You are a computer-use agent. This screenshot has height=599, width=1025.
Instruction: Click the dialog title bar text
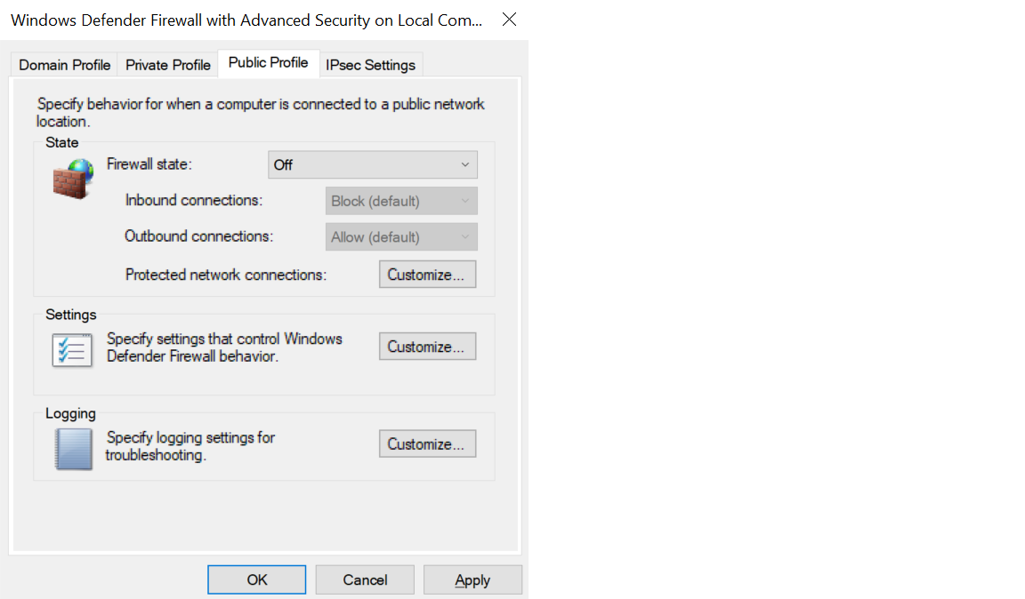(246, 20)
